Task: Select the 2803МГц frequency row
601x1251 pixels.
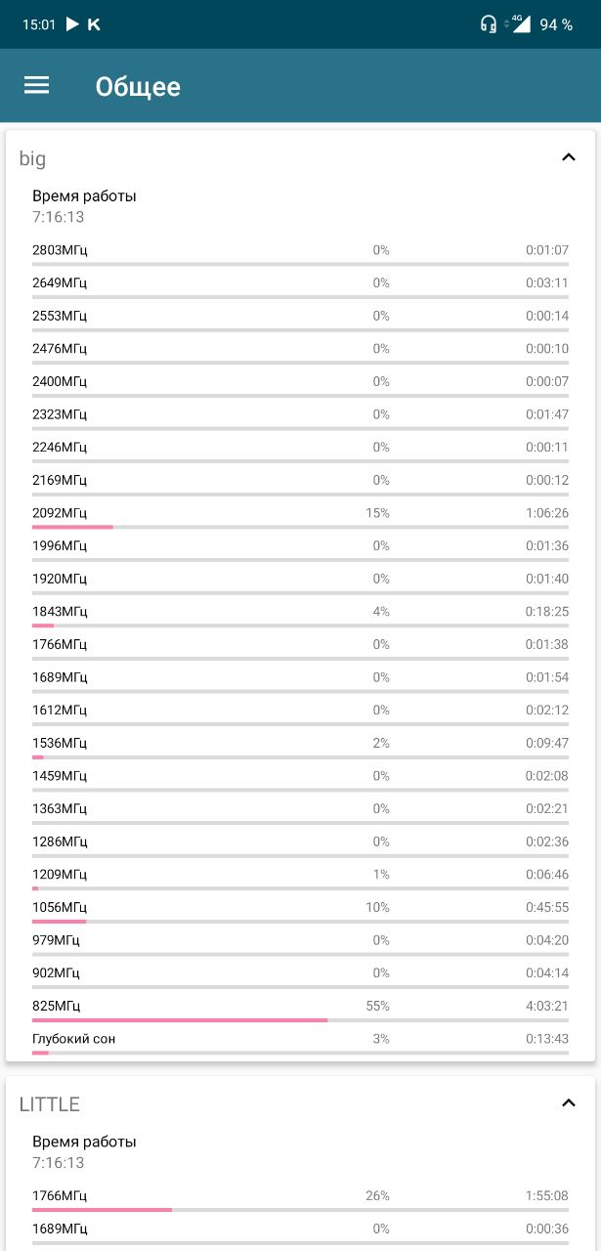Action: pyautogui.click(x=300, y=252)
